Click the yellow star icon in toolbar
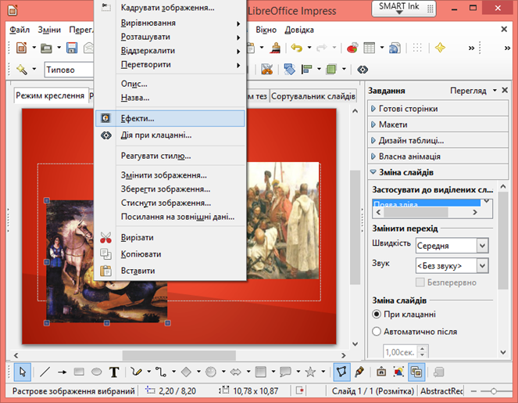Viewport: 518px width, 403px height. click(440, 48)
